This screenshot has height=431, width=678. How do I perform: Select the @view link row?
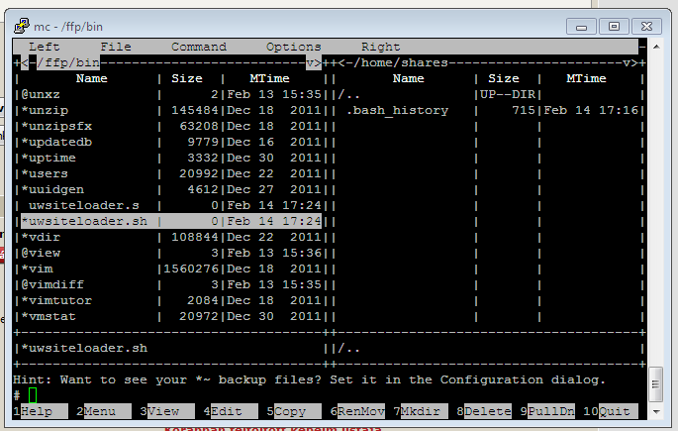171,253
